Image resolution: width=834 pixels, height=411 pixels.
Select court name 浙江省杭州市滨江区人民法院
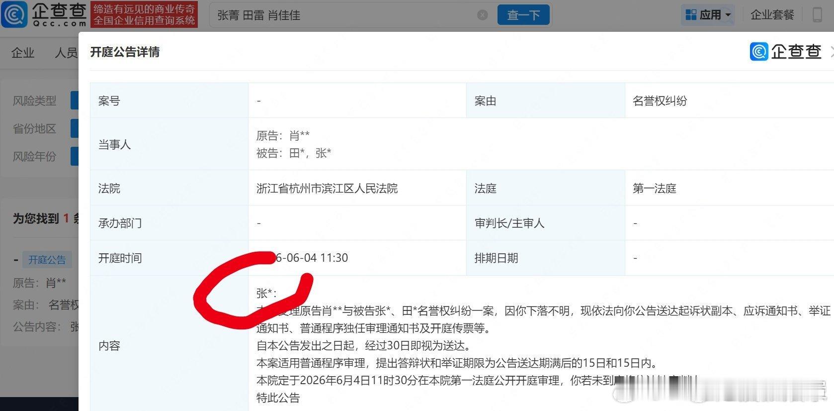tap(327, 189)
